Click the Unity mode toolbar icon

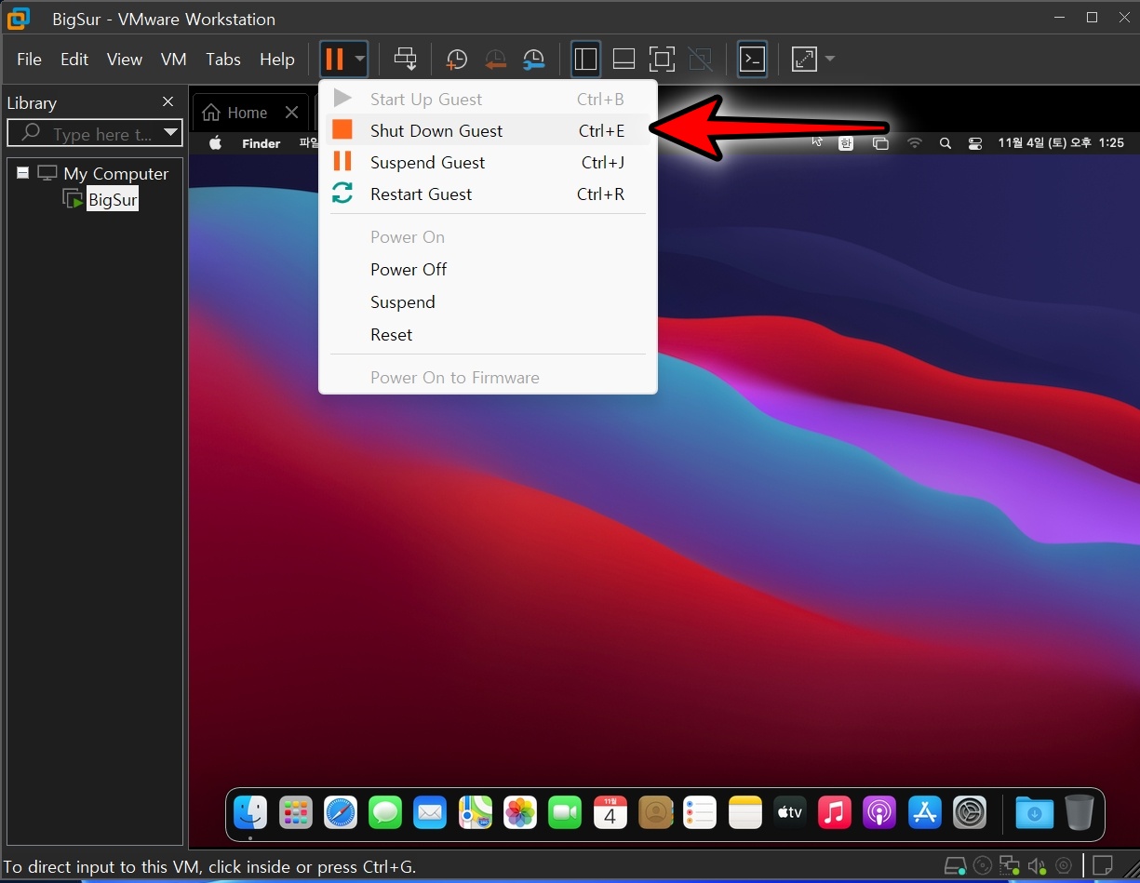click(700, 60)
